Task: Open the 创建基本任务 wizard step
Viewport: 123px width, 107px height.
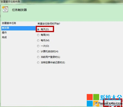Action: click(x=9, y=23)
